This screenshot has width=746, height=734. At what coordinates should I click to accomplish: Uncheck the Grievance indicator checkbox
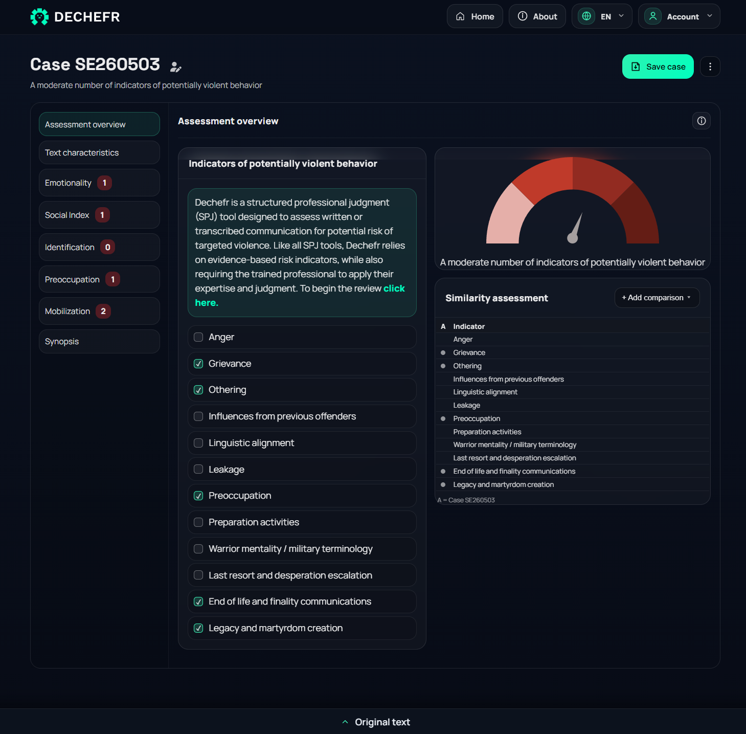(198, 364)
